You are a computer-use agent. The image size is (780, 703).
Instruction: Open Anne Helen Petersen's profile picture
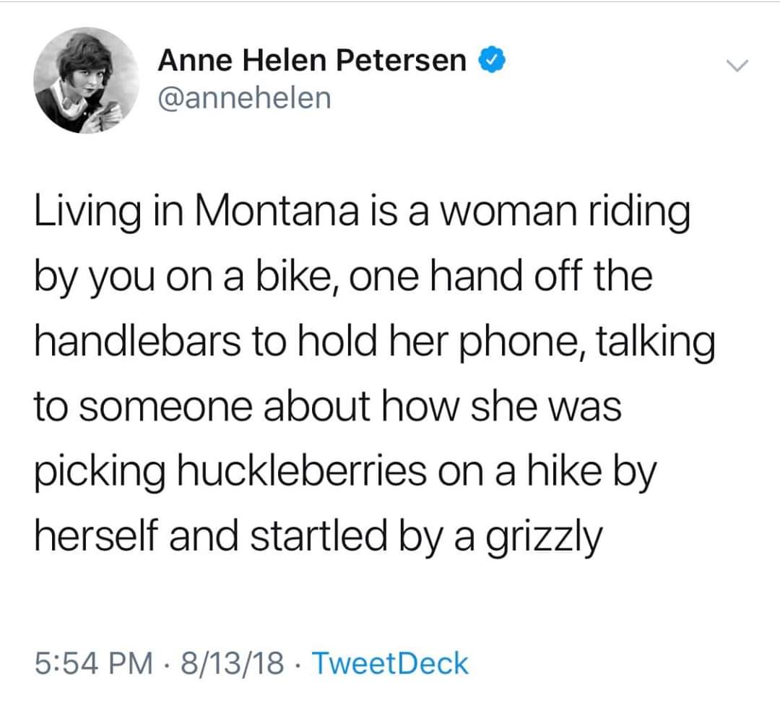[x=87, y=82]
